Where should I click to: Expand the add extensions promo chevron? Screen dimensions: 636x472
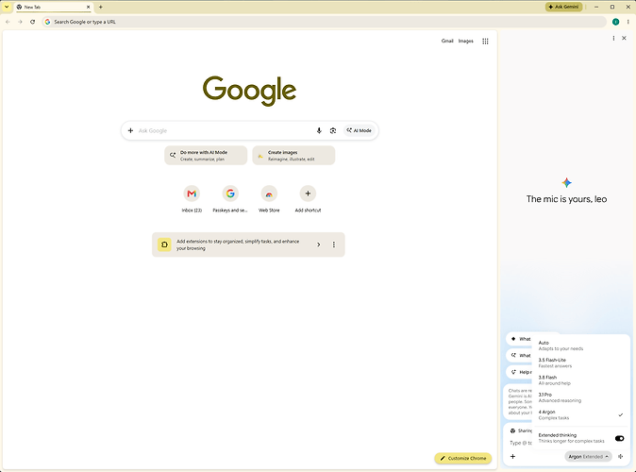pyautogui.click(x=318, y=244)
